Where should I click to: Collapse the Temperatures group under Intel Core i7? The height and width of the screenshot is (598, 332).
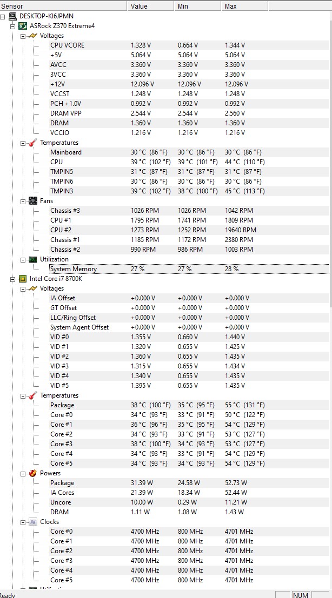[x=23, y=395]
